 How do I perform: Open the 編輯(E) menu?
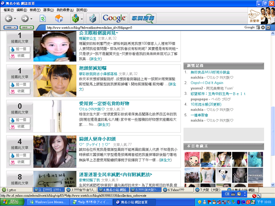pyautogui.click(x=22, y=10)
